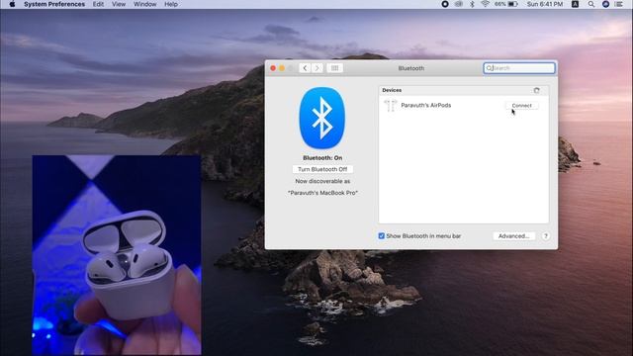Show all preferences grid button
Viewport: 633px width, 356px height.
334,68
